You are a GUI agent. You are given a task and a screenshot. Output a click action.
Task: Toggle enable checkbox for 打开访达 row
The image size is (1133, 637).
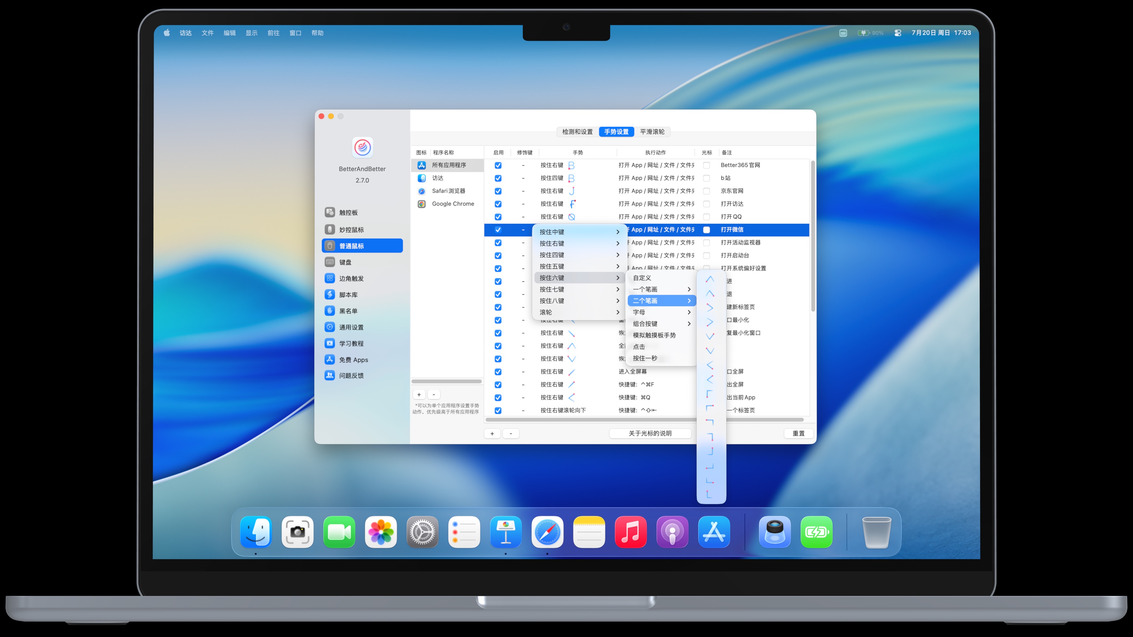pyautogui.click(x=498, y=204)
